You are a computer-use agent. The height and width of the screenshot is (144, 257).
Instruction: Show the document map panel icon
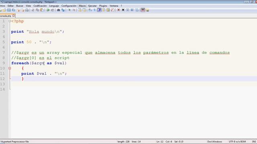pyautogui.click(x=108, y=10)
